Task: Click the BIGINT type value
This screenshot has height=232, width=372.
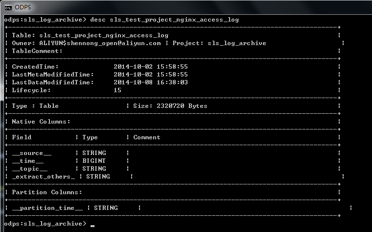Action: point(94,161)
